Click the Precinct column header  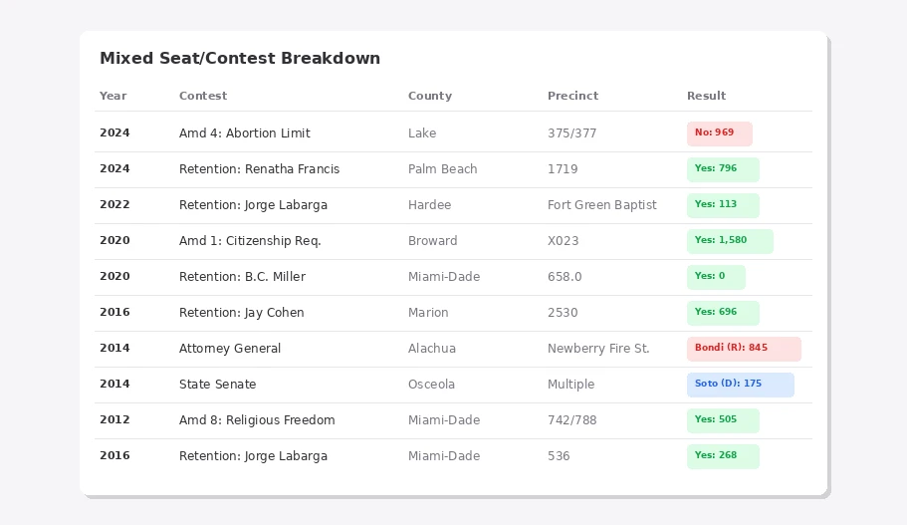[x=573, y=96]
